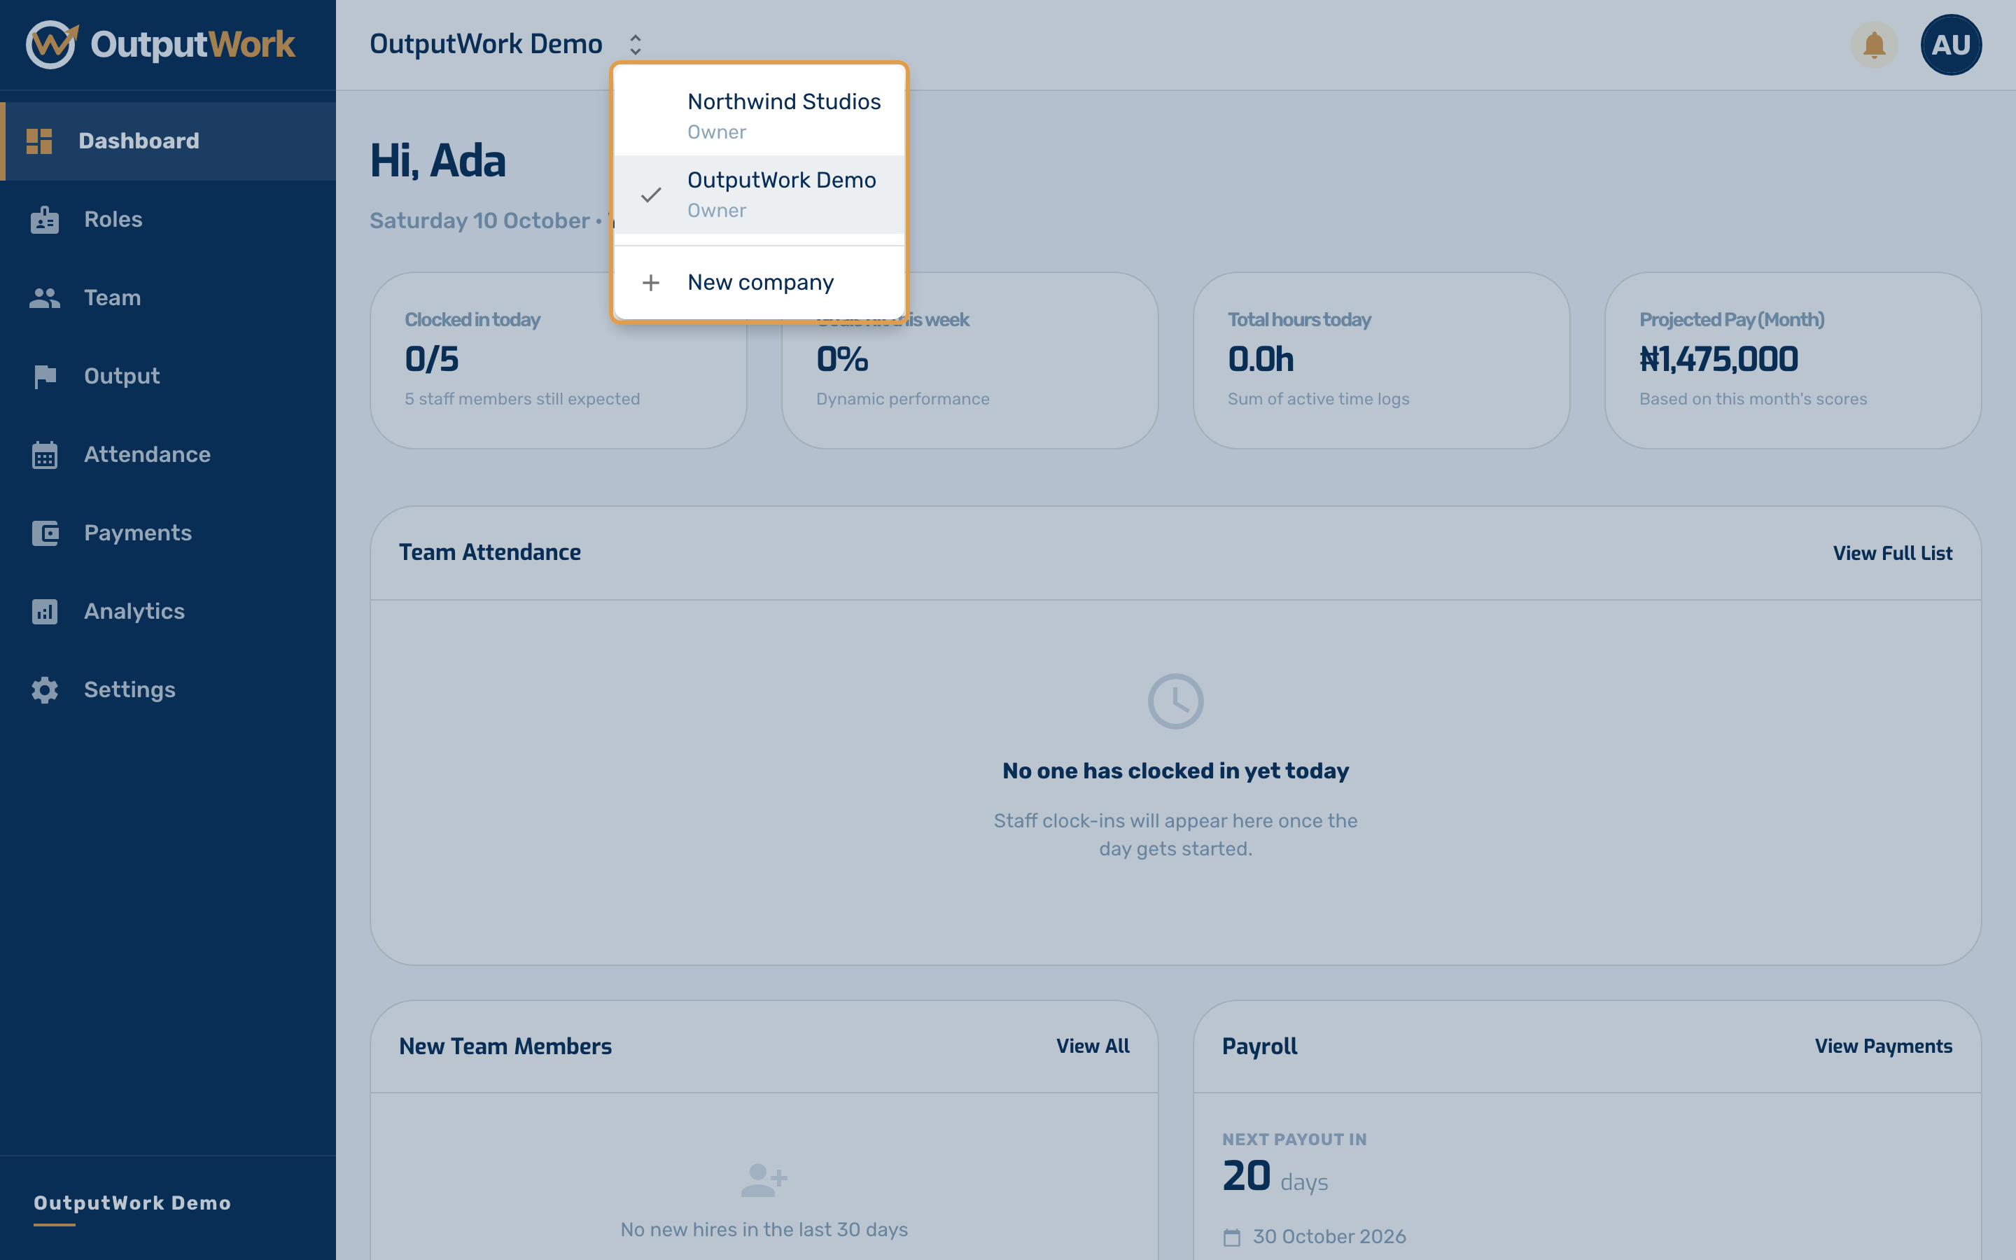Click the clock icon in Team Attendance

pos(1175,701)
